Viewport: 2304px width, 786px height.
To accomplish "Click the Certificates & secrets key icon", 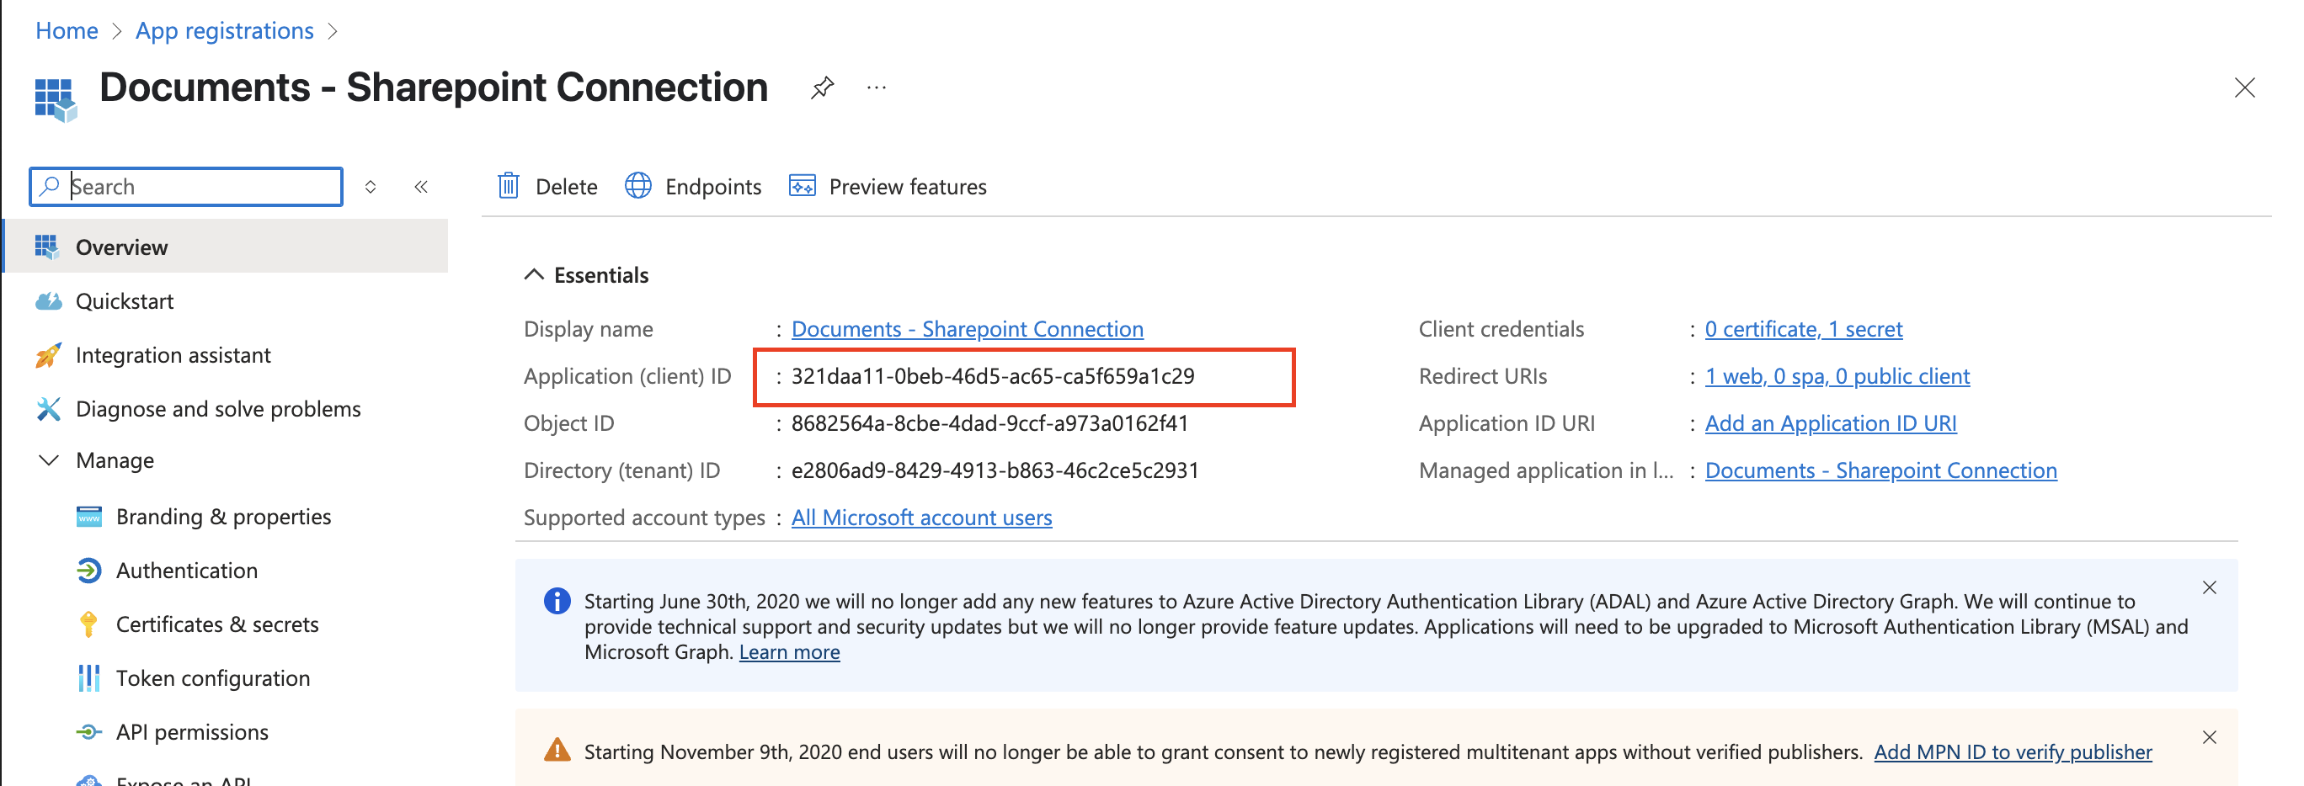I will pyautogui.click(x=89, y=624).
